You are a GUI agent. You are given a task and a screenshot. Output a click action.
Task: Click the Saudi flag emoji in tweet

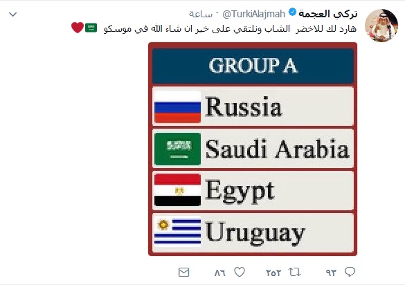tap(91, 28)
